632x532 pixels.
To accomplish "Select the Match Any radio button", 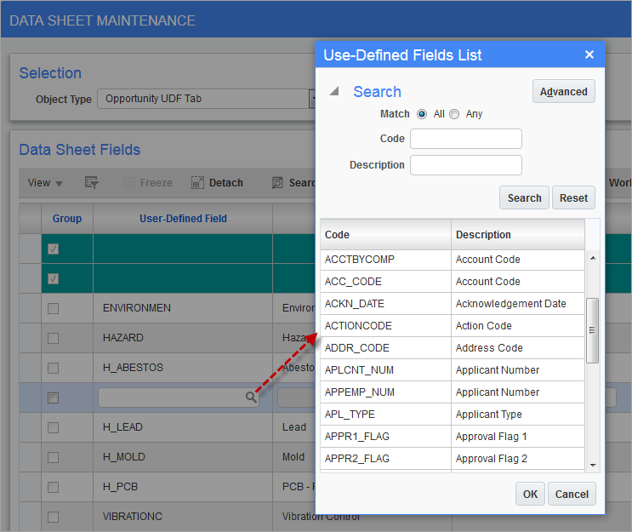I will (x=454, y=114).
